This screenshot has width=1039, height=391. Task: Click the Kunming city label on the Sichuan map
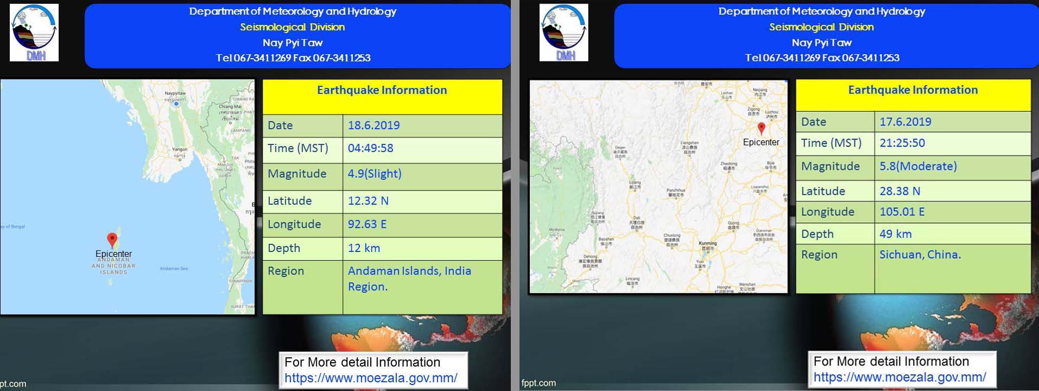708,243
